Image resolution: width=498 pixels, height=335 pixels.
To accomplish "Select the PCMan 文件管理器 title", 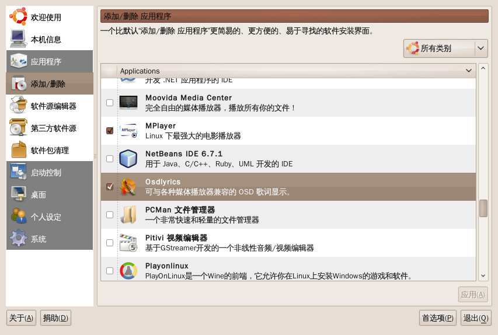I will (x=180, y=210).
